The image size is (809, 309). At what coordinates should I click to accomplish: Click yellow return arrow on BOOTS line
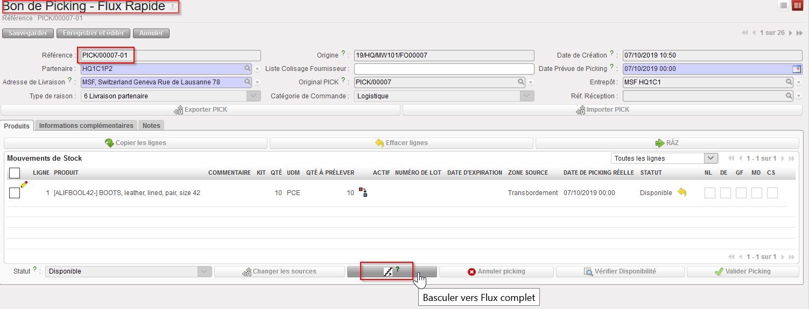pyautogui.click(x=682, y=192)
